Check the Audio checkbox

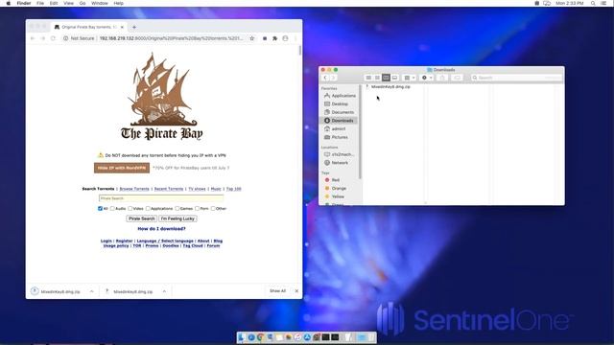(x=112, y=209)
